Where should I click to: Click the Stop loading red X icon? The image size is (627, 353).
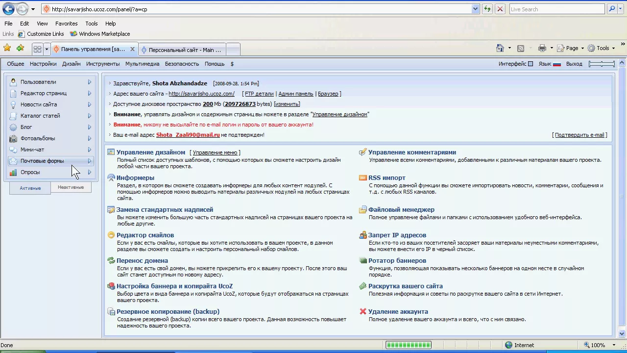point(500,9)
